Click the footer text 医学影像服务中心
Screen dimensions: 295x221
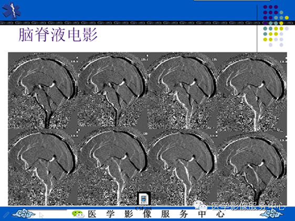click(156, 214)
